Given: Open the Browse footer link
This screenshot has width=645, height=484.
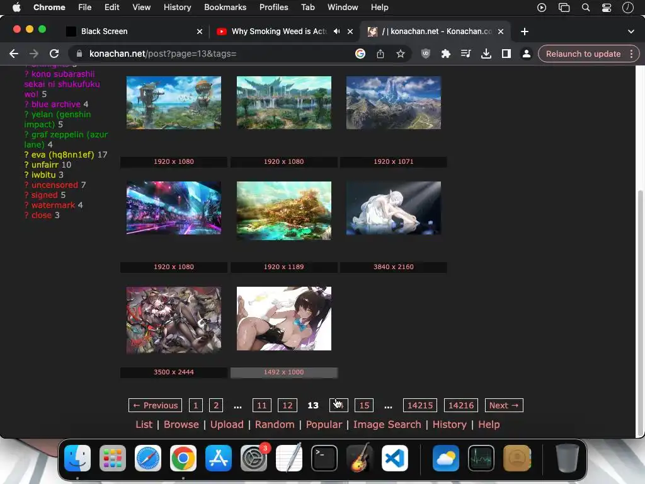Looking at the screenshot, I should pyautogui.click(x=181, y=425).
